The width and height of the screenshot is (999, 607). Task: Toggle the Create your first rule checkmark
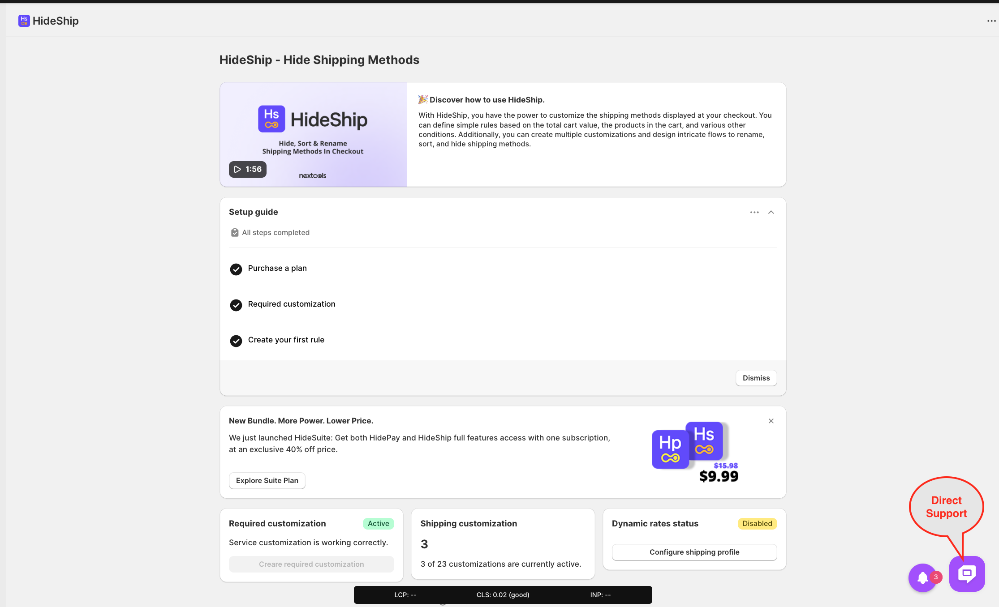(x=236, y=341)
